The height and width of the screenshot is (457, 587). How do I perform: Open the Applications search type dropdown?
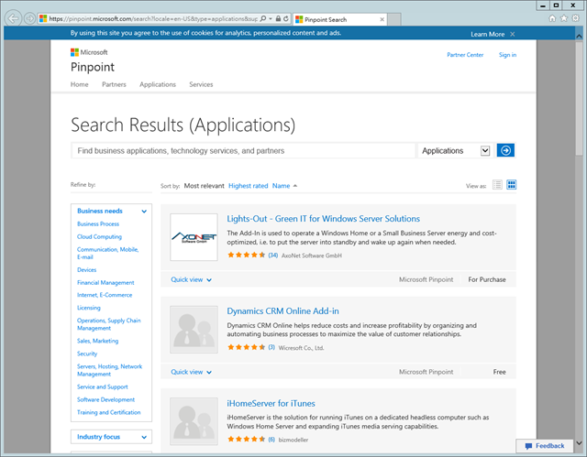[x=456, y=150]
